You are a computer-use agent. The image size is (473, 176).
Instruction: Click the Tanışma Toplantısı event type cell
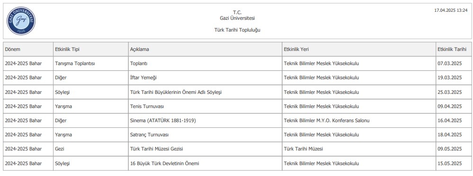[x=91, y=64]
